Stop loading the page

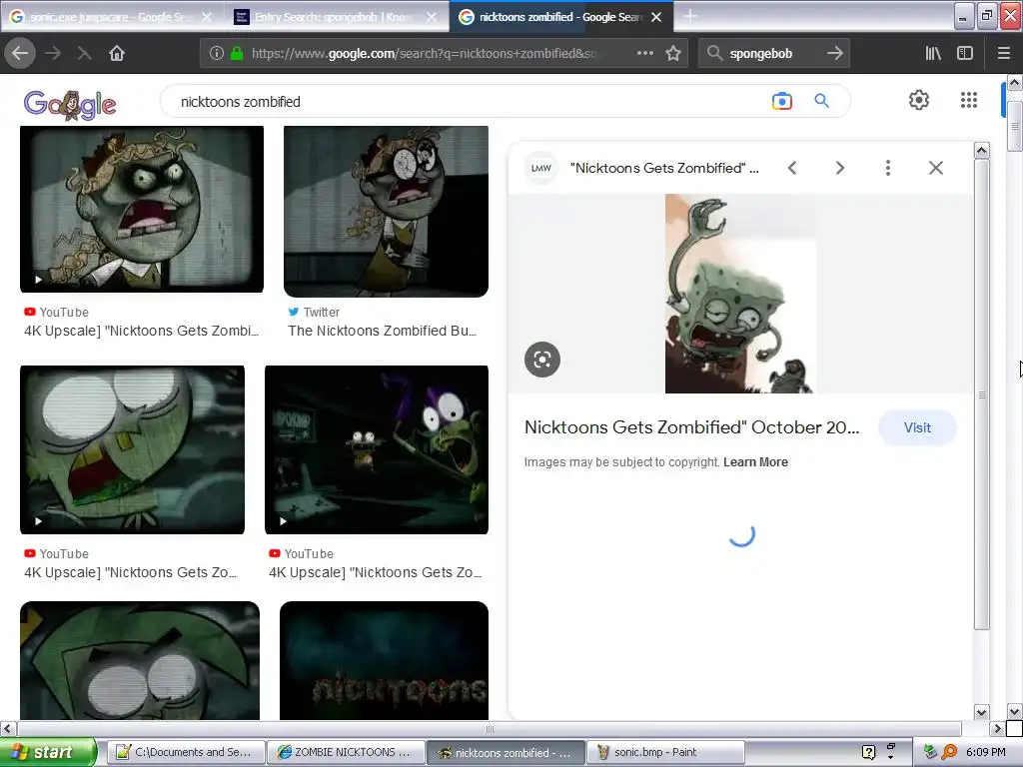pyautogui.click(x=84, y=53)
